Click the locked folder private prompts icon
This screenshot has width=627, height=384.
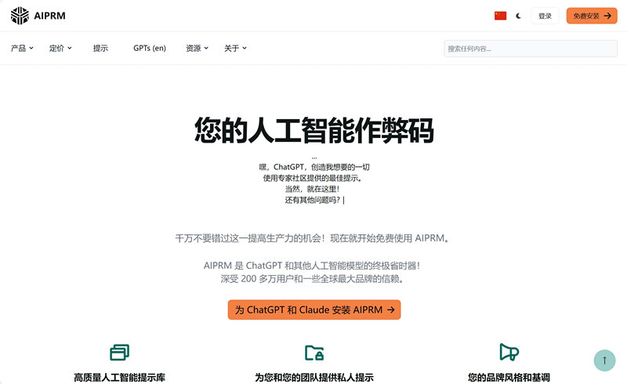pos(314,353)
